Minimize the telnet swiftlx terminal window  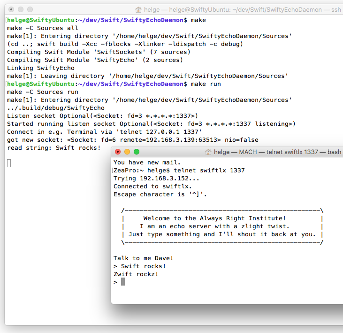click(127, 152)
